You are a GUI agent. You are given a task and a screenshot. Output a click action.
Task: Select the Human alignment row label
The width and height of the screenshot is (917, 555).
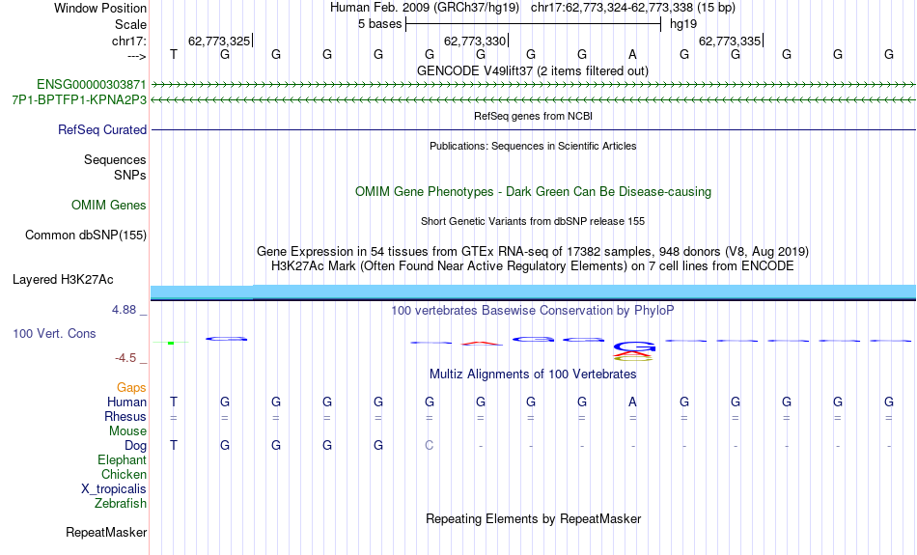point(126,402)
